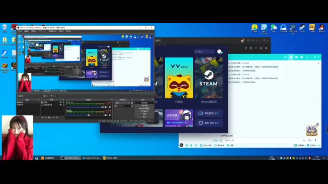Open OBS View menu
The width and height of the screenshot is (328, 184).
pyautogui.click(x=34, y=31)
